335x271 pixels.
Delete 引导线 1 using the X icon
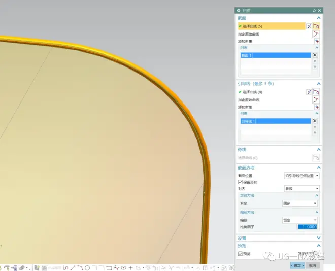315,121
